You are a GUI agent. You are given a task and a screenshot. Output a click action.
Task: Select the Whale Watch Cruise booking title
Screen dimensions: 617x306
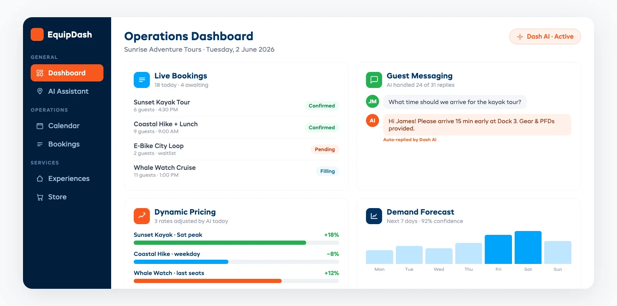(165, 168)
